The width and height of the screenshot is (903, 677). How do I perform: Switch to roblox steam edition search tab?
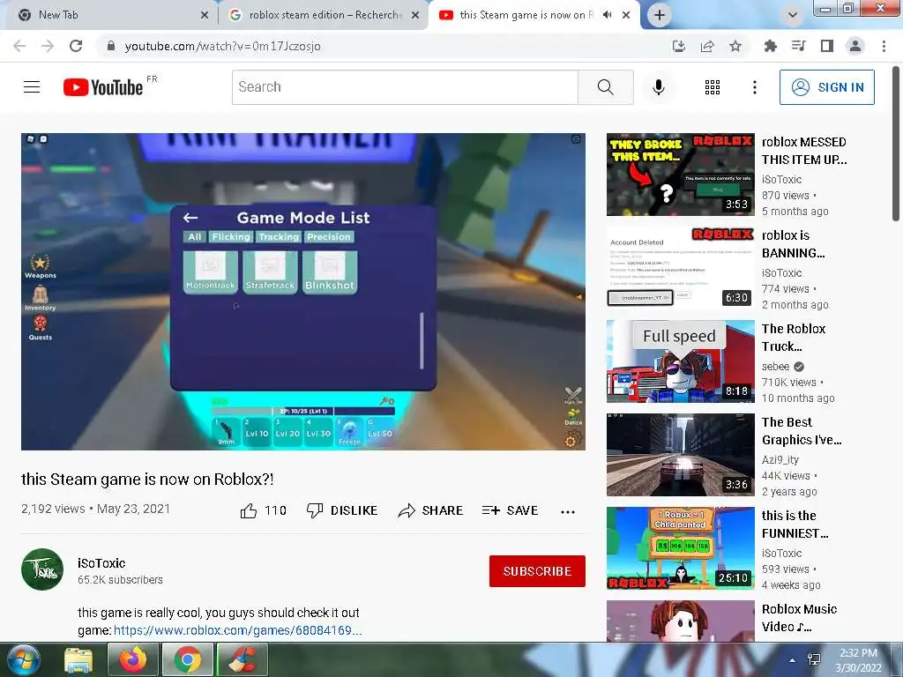point(325,15)
